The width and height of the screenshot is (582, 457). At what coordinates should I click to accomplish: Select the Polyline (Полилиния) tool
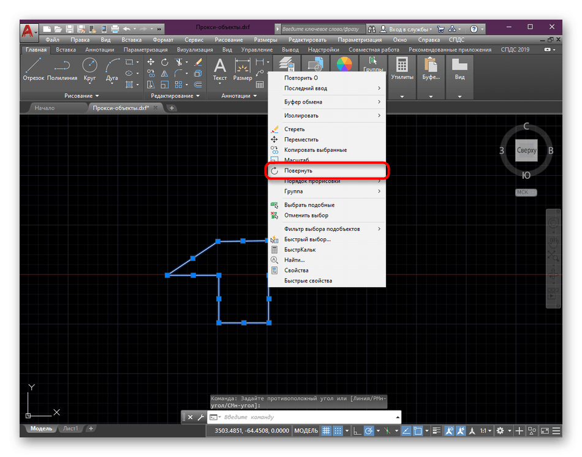[x=62, y=69]
